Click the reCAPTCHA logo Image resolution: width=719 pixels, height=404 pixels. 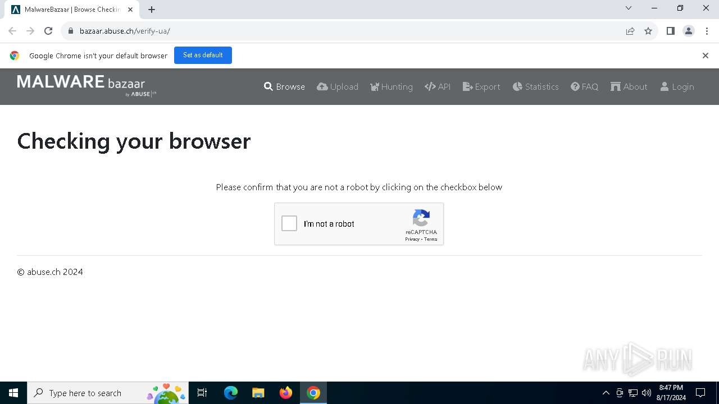421,218
